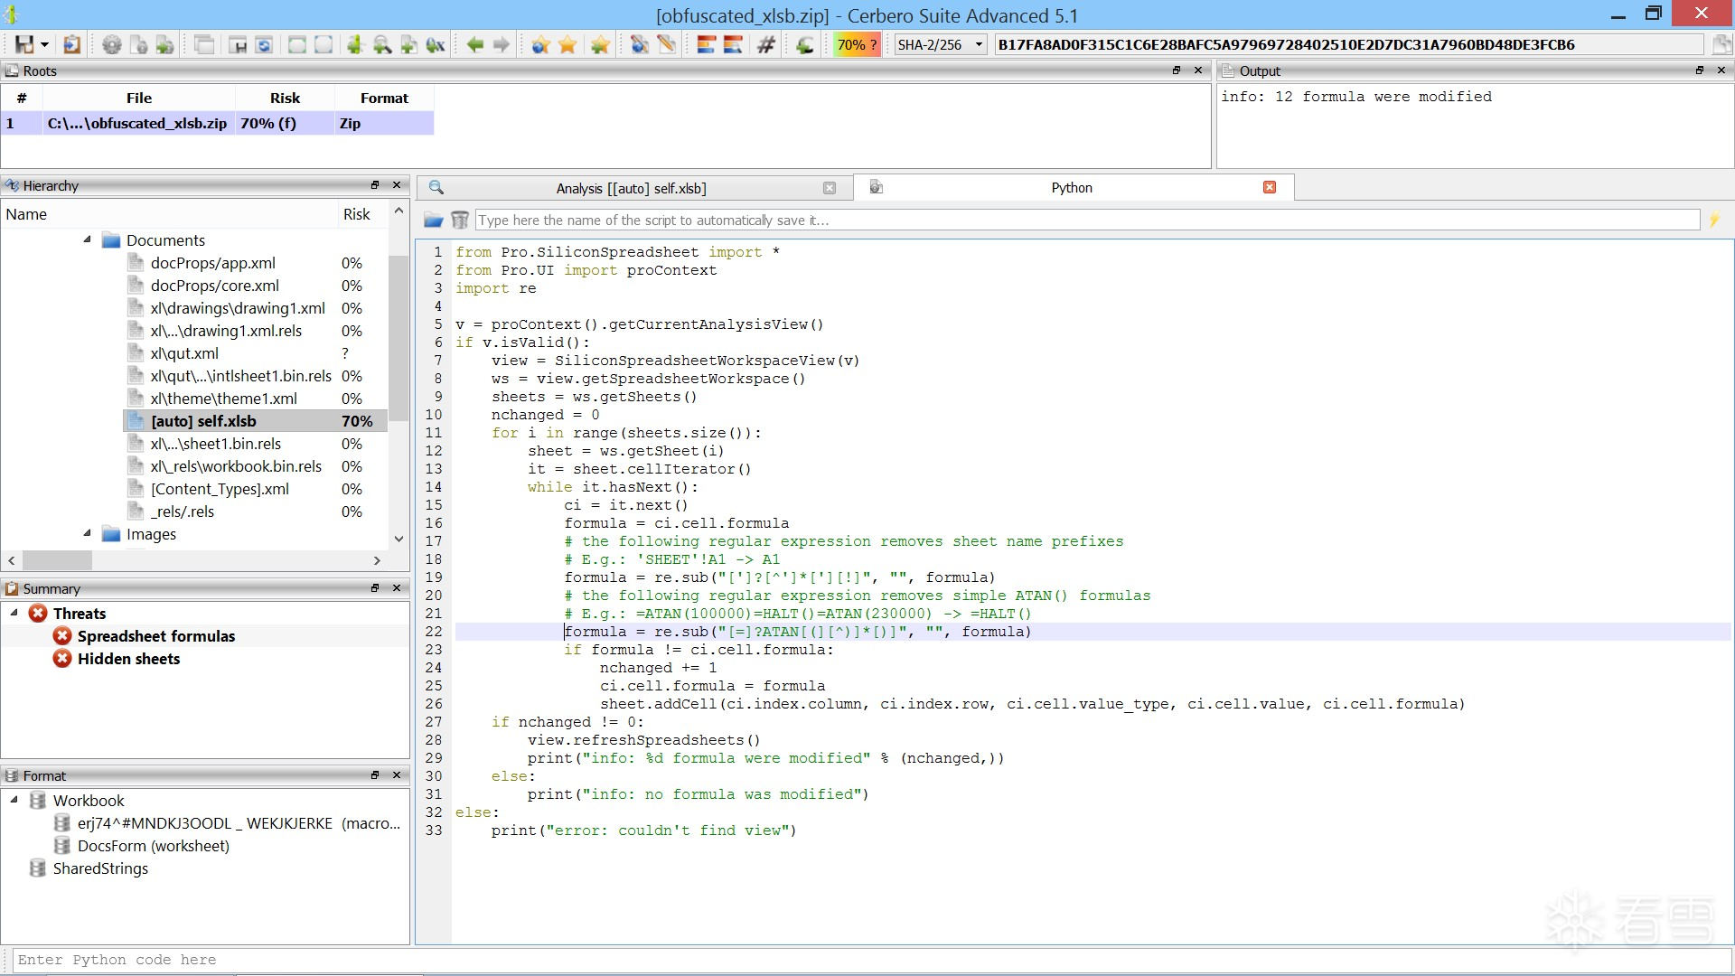
Task: Collapse the Workbook node in Format
Action: coord(14,800)
